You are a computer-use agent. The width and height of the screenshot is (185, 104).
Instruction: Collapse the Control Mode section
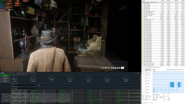click(12, 83)
